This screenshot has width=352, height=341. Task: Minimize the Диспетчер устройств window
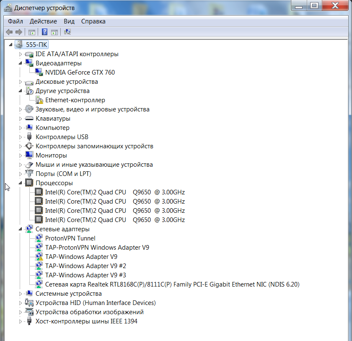click(299, 5)
